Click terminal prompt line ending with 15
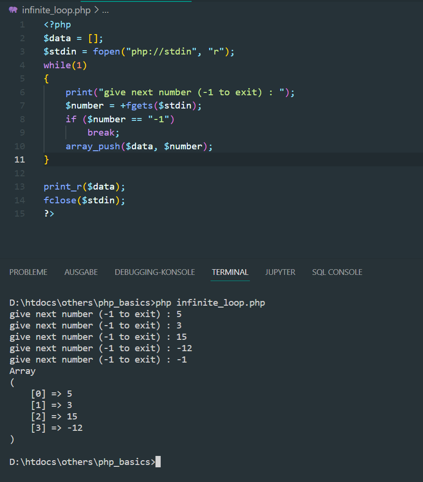Image resolution: width=423 pixels, height=482 pixels. click(98, 337)
